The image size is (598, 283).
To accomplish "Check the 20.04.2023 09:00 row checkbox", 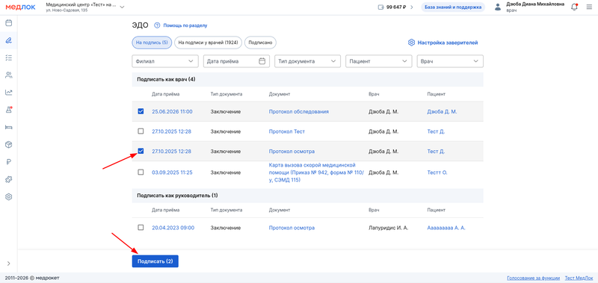I will click(x=141, y=228).
